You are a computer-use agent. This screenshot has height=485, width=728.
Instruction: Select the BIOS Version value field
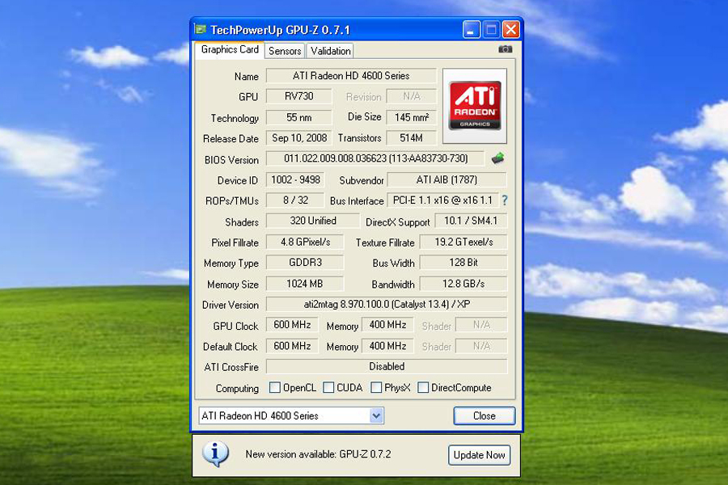tap(375, 158)
